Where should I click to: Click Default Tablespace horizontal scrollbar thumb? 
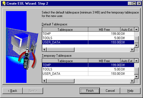coord(60,50)
